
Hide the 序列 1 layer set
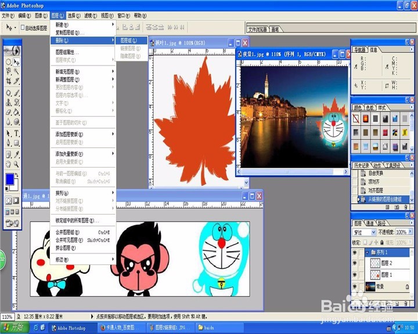pos(355,252)
